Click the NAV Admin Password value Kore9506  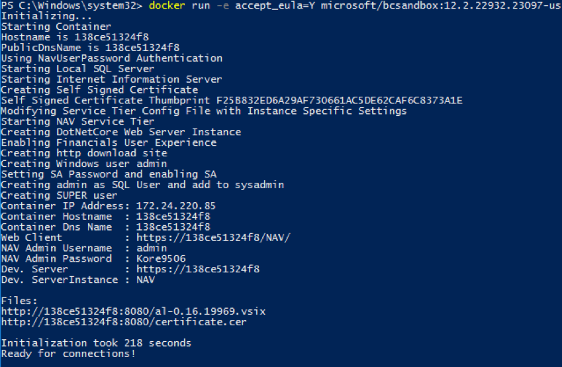click(161, 258)
